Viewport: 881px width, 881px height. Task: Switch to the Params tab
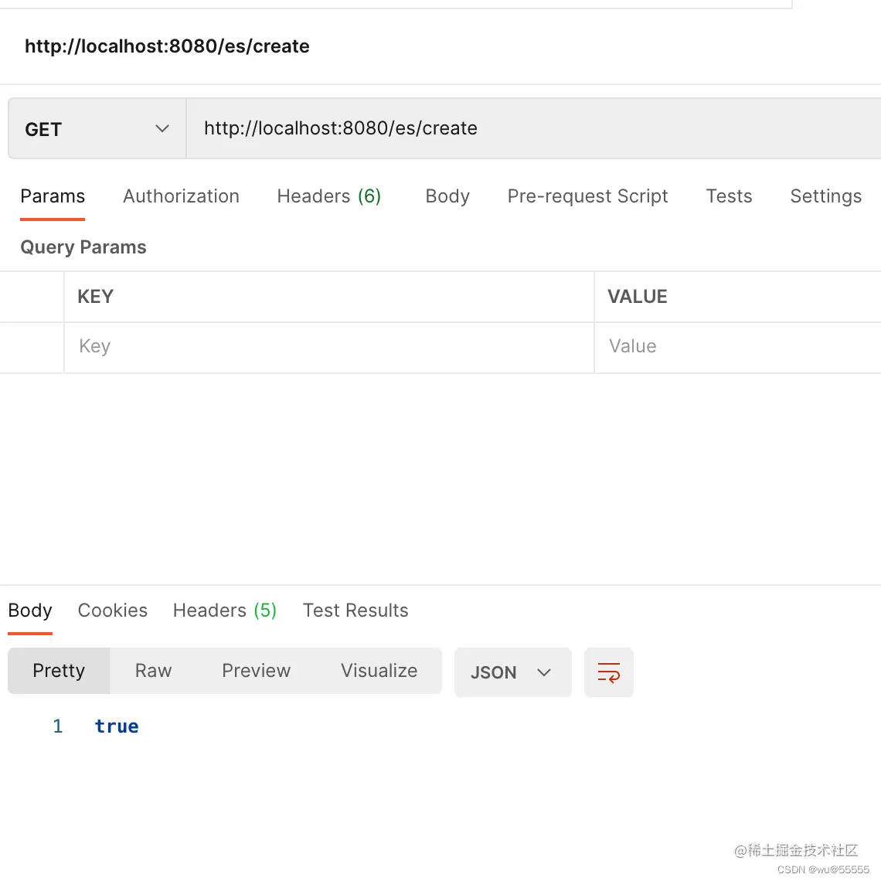click(53, 196)
